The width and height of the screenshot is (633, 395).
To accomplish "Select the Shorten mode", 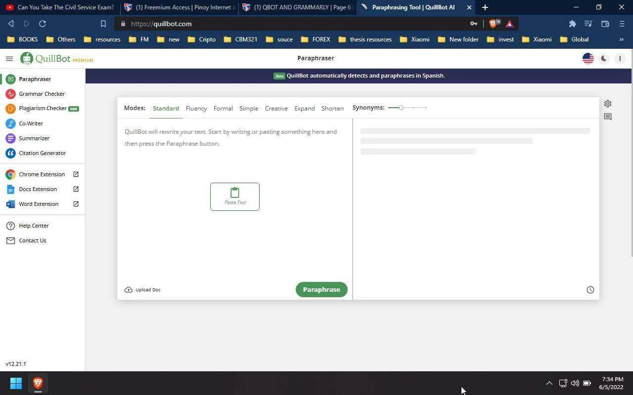I will (x=332, y=109).
